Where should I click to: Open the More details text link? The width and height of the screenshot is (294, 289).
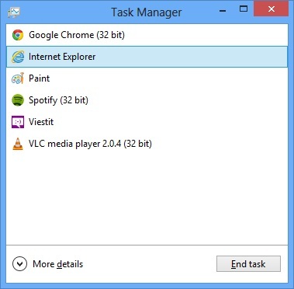pos(58,264)
